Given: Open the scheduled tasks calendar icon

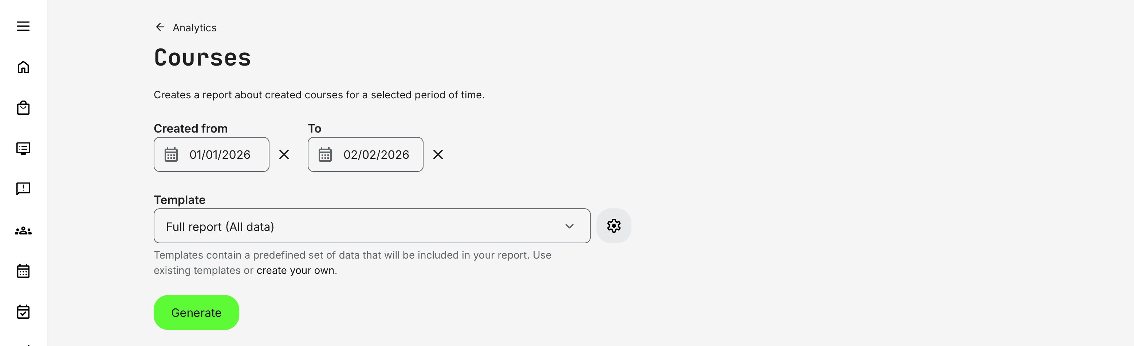Looking at the screenshot, I should tap(23, 312).
